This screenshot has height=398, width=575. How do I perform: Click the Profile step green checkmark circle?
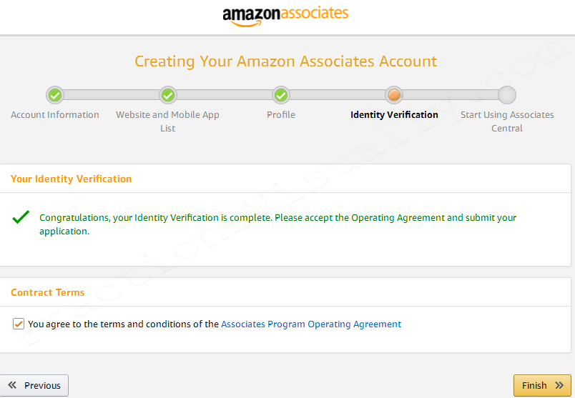(281, 95)
